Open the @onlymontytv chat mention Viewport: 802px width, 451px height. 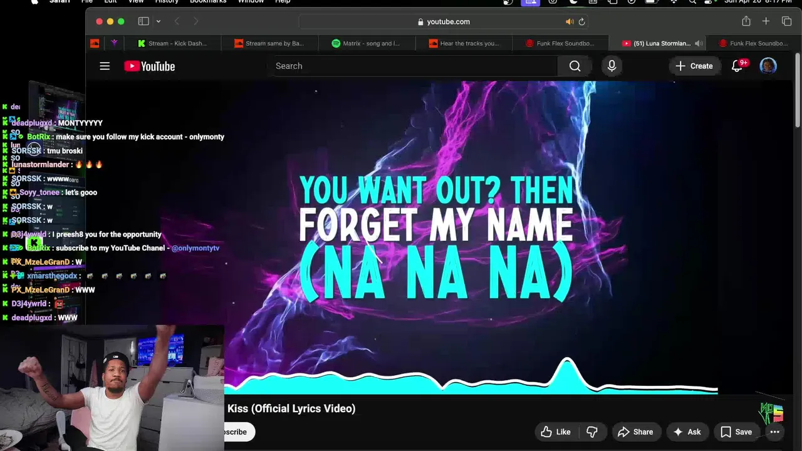(x=195, y=248)
